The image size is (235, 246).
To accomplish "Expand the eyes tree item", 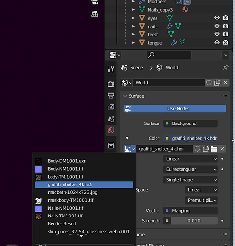I will [133, 18].
